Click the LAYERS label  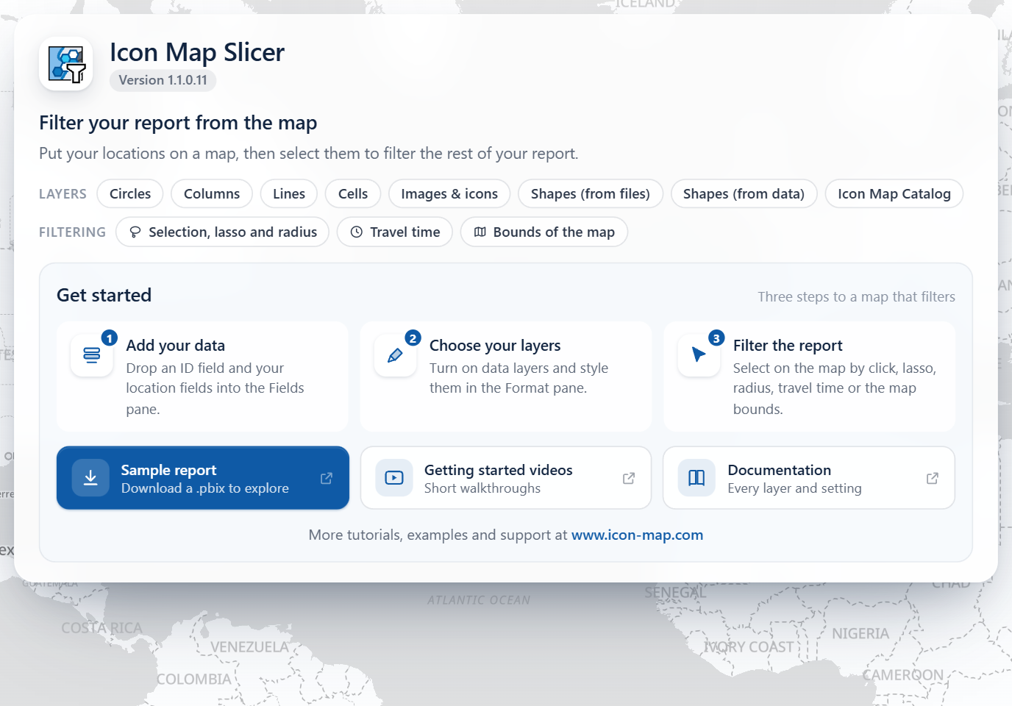pos(63,193)
